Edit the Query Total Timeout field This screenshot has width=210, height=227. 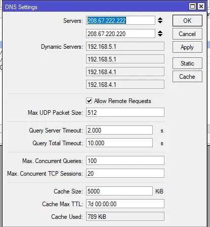coord(119,143)
